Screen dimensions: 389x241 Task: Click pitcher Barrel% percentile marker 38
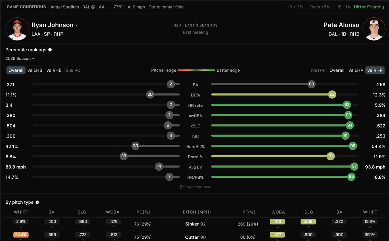coord(124,156)
